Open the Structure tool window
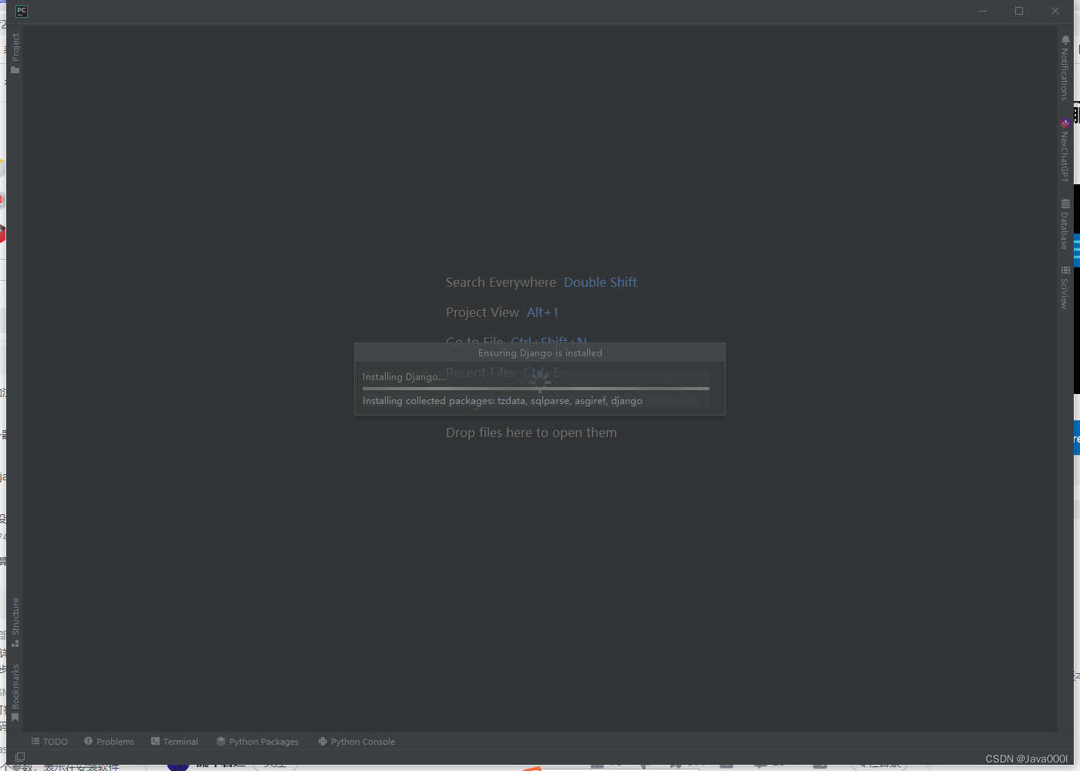The image size is (1080, 771). coord(15,621)
